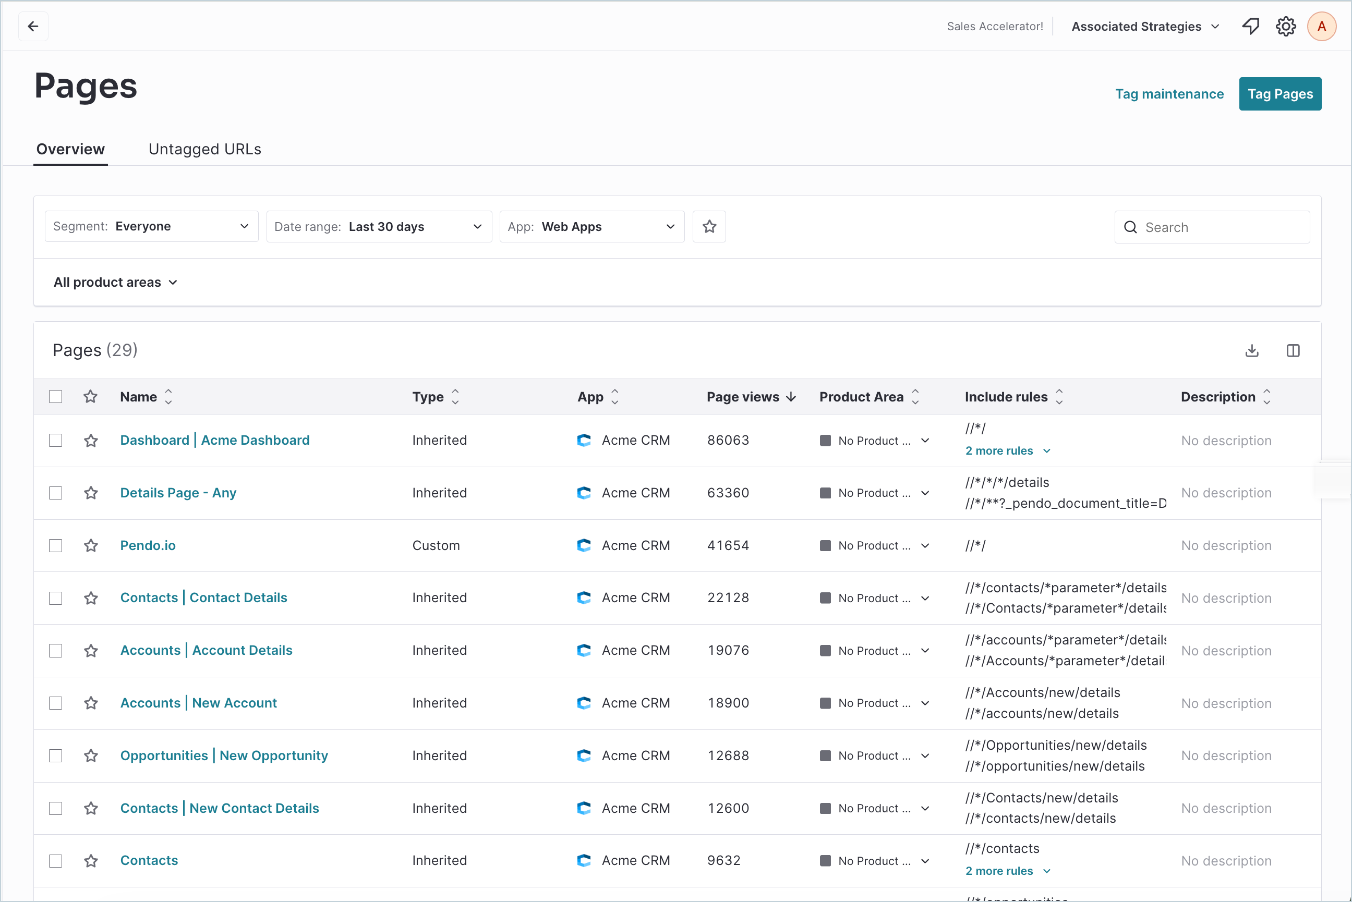This screenshot has width=1352, height=902.
Task: Open the user avatar menu
Action: [1322, 27]
